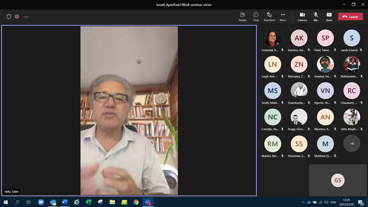Click the Poggi profile photo

click(x=299, y=117)
